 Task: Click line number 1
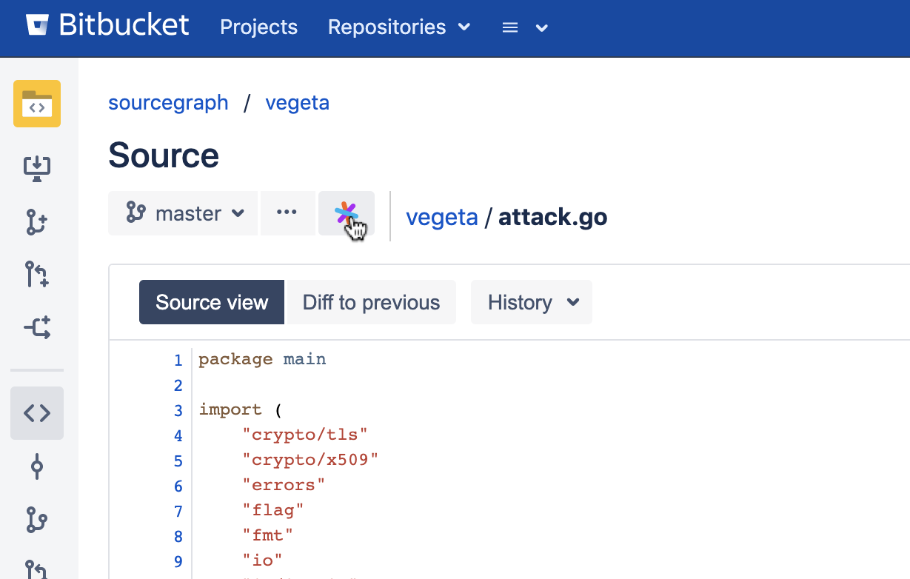pos(178,361)
